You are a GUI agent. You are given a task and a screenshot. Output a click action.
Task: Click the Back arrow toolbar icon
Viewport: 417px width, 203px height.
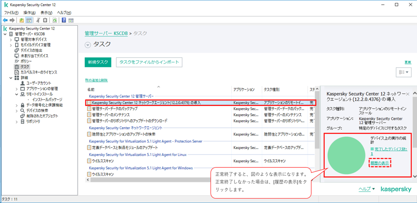(x=5, y=20)
